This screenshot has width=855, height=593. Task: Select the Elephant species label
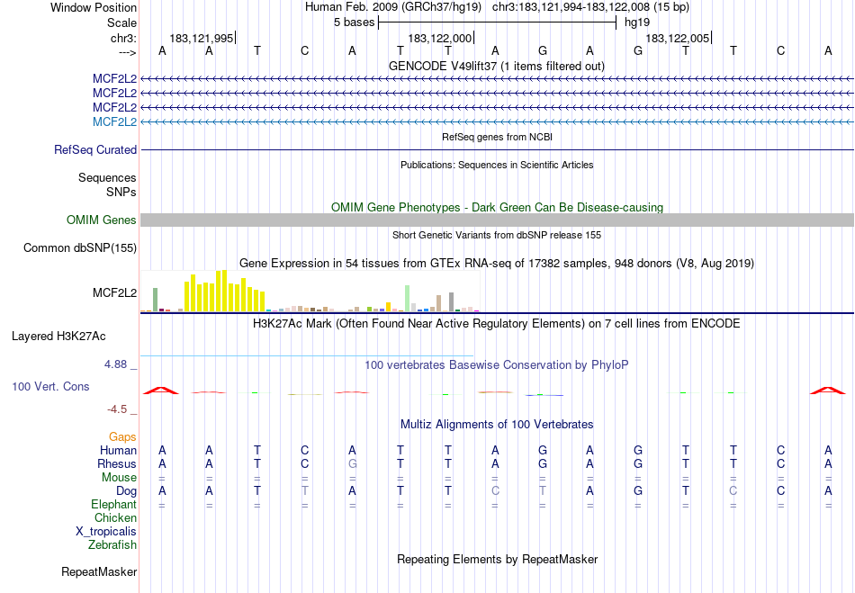pyautogui.click(x=113, y=504)
